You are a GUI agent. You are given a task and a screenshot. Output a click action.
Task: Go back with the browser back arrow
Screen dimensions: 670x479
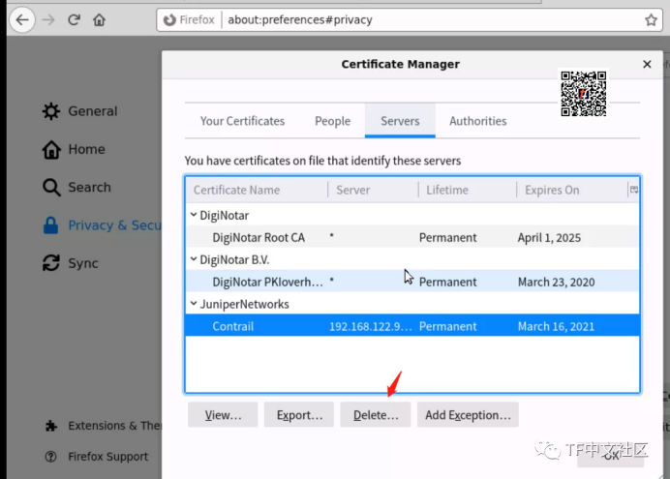click(x=22, y=19)
